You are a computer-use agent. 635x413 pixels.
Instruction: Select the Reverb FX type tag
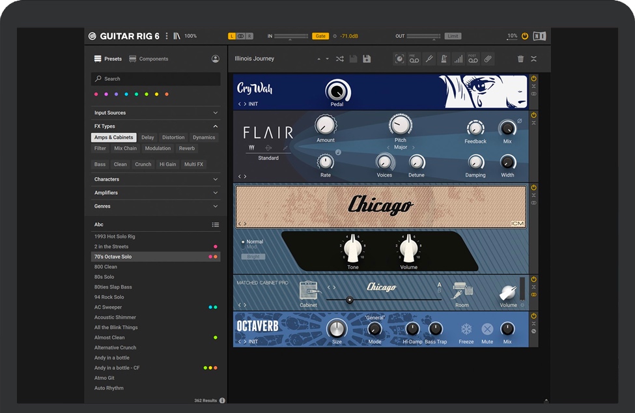tap(187, 149)
